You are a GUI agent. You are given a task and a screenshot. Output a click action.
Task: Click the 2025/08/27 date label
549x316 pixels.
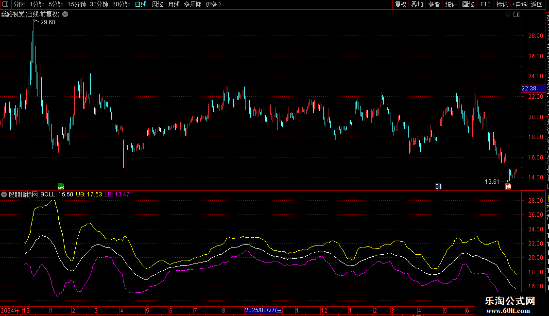pyautogui.click(x=263, y=310)
